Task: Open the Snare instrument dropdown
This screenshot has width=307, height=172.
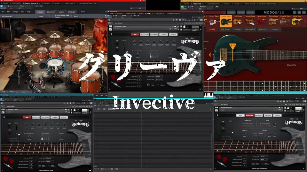Action: pyautogui.click(x=45, y=16)
